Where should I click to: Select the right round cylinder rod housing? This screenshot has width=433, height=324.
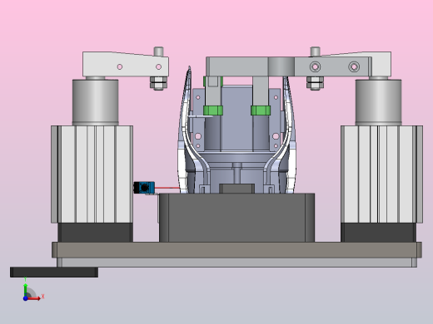click(x=378, y=102)
